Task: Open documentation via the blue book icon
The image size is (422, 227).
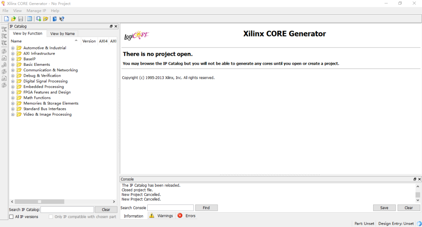Action: [54, 18]
